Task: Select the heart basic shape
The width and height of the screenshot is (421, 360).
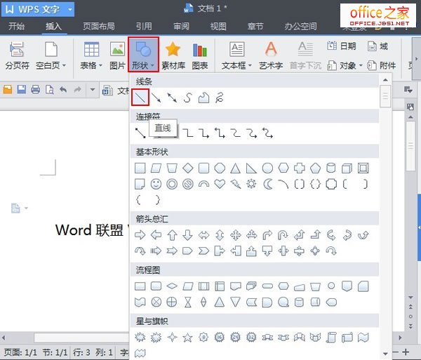Action: coord(220,184)
